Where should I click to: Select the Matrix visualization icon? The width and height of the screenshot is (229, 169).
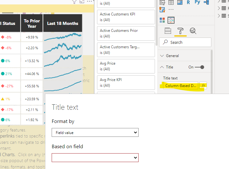pyautogui.click(x=180, y=2)
